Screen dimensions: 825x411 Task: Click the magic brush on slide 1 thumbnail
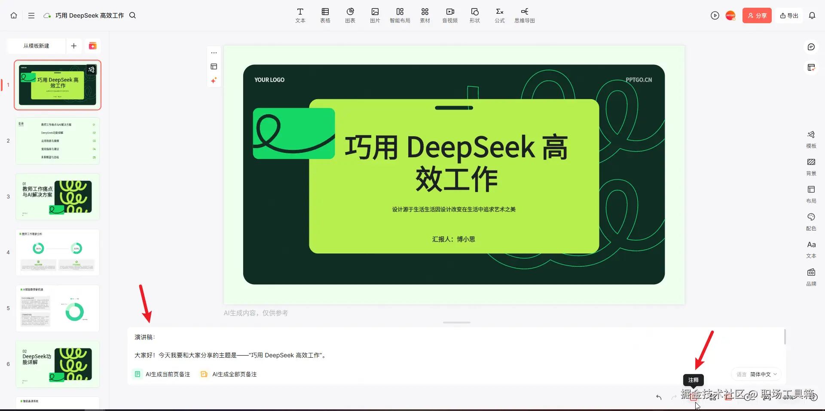[92, 70]
